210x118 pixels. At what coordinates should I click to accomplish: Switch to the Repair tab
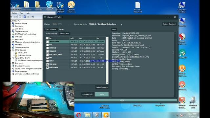(61, 29)
